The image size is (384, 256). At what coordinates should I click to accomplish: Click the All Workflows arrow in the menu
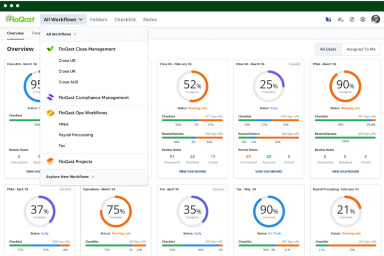75,34
